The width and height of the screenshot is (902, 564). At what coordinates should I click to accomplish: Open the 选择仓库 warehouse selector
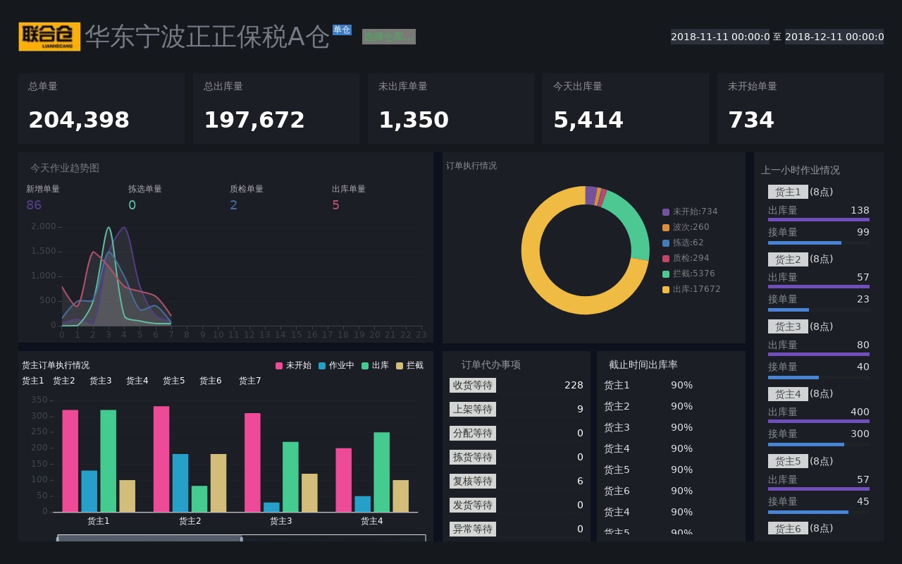pyautogui.click(x=389, y=37)
